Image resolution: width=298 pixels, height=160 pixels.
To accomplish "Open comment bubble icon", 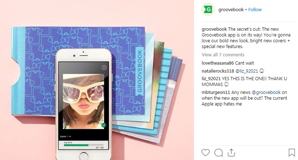I will pyautogui.click(x=219, y=152).
